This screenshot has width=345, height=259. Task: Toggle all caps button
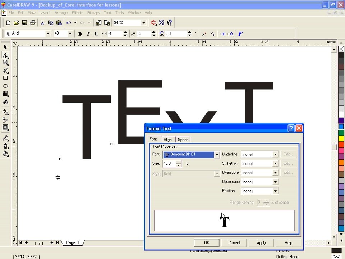(x=230, y=34)
